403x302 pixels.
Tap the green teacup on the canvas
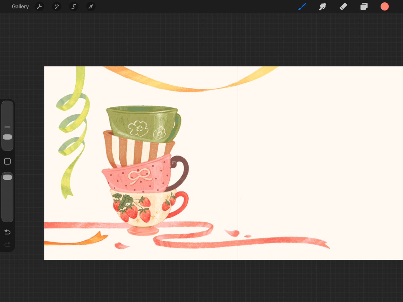coord(144,124)
